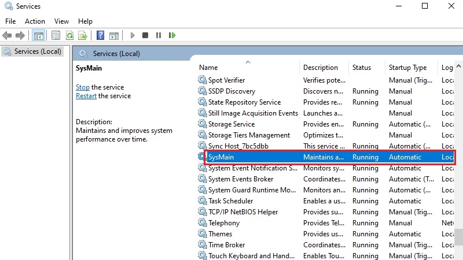463x260 pixels.
Task: Open the Properties toolbar icon
Action: [x=56, y=36]
